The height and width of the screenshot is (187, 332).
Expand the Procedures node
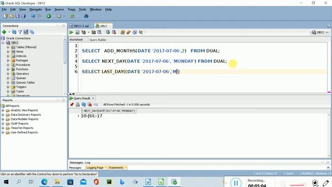(x=8, y=65)
